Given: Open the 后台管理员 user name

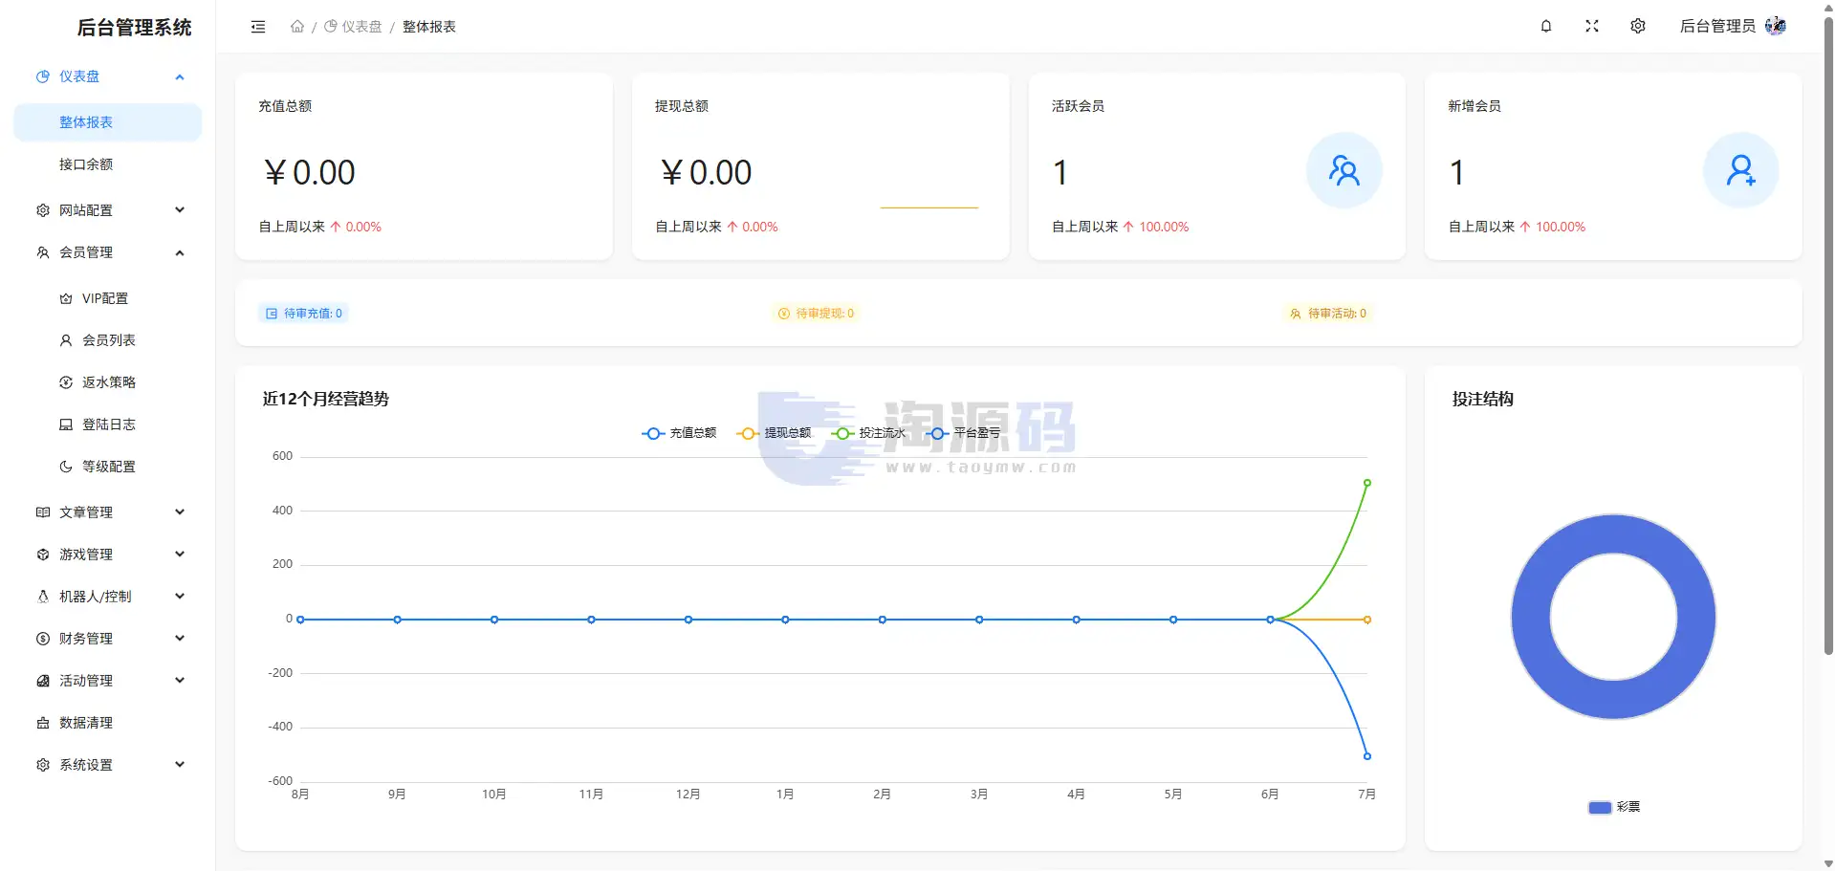Looking at the screenshot, I should click(1717, 26).
